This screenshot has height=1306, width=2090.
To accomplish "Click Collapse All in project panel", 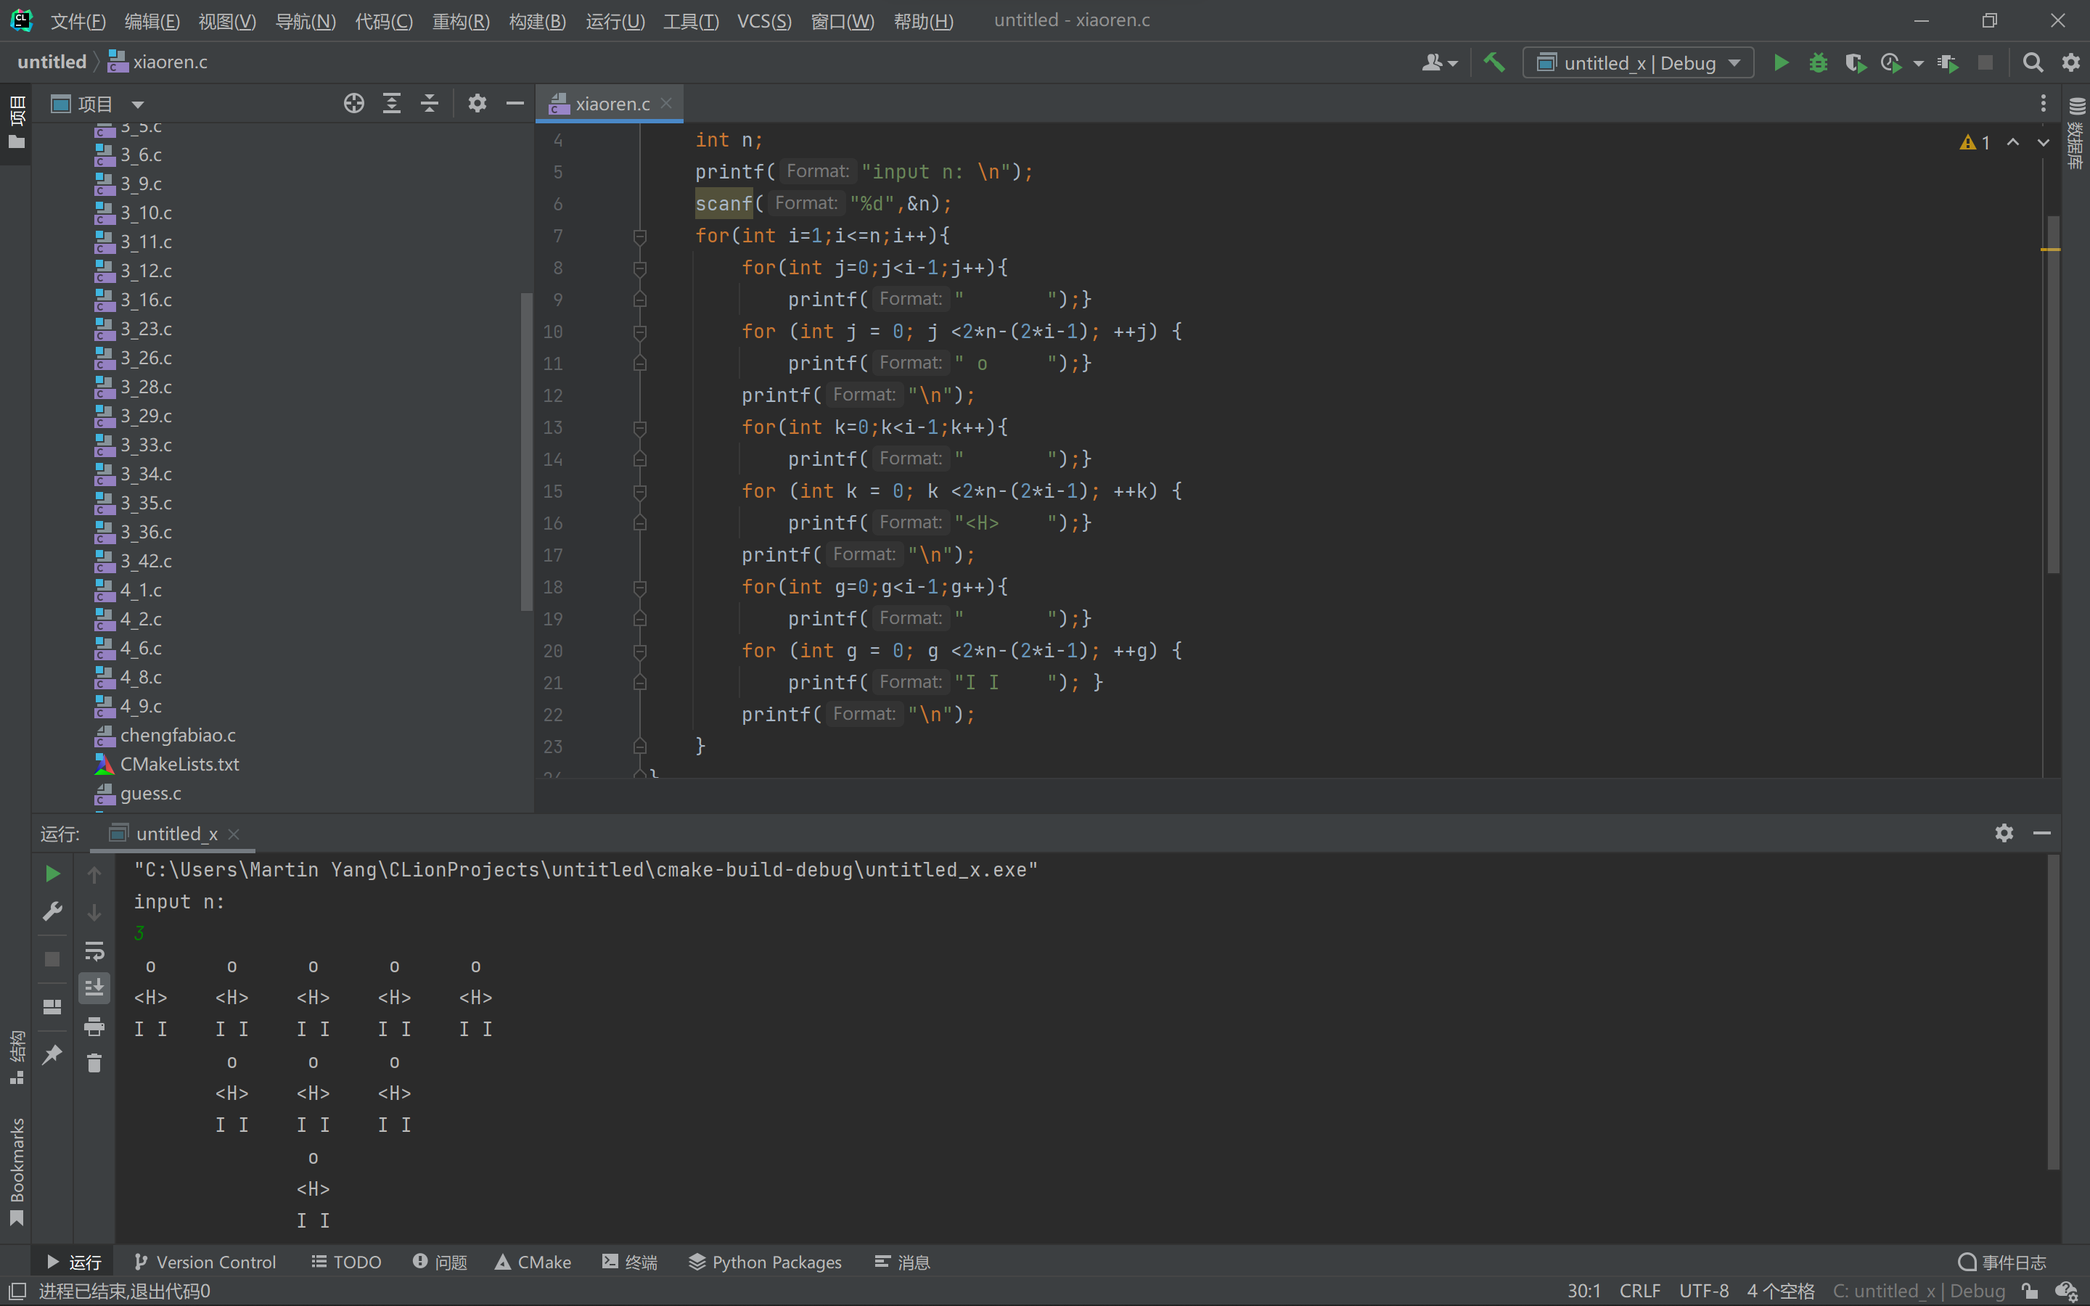I will tap(429, 104).
